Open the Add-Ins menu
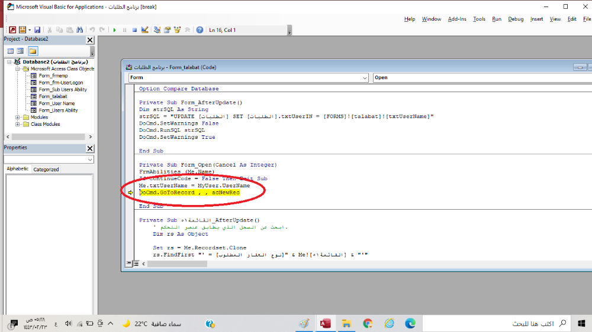The width and height of the screenshot is (592, 332). click(457, 19)
